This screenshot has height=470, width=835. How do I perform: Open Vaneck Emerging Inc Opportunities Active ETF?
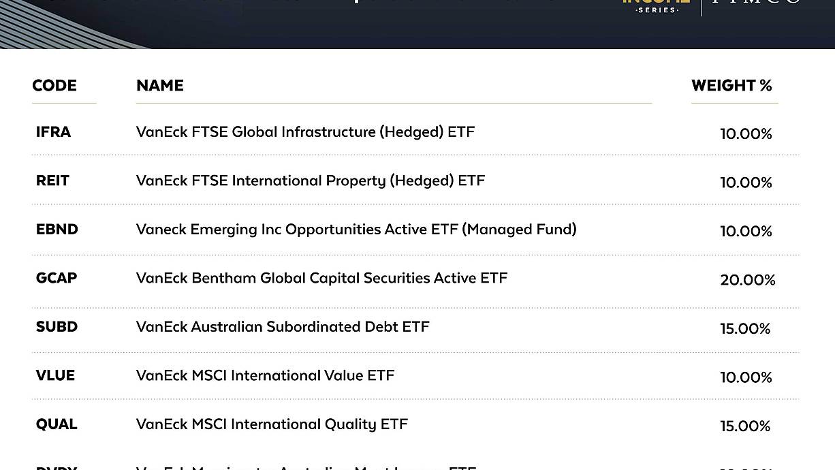click(356, 230)
